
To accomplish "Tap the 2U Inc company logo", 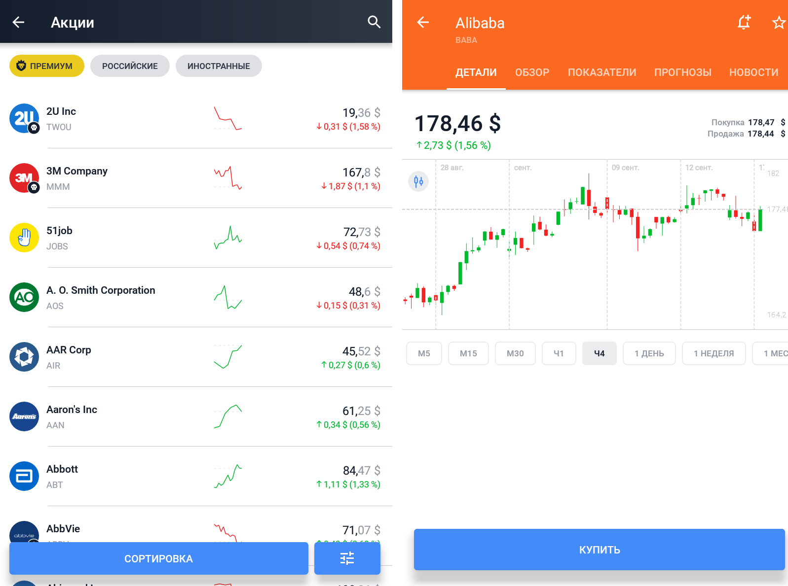I will point(24,118).
